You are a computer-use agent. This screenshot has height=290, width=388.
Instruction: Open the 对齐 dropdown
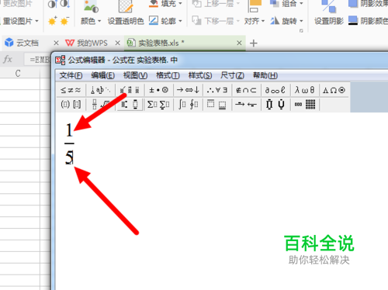(255, 21)
